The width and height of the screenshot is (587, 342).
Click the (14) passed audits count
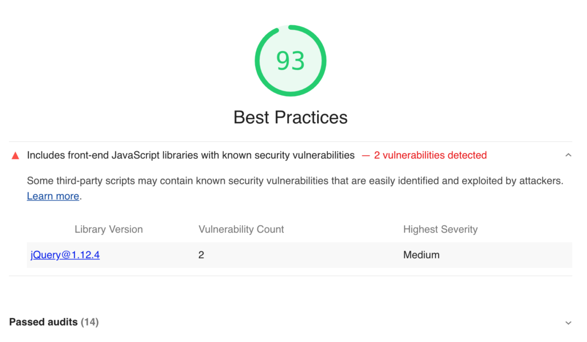click(x=89, y=322)
